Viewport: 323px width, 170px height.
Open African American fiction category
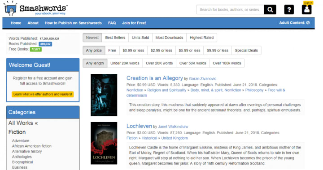coord(32,146)
